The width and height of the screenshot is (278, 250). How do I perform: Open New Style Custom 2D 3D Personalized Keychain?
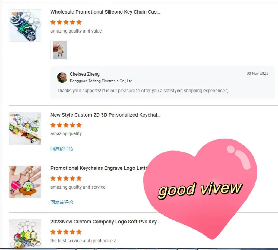pyautogui.click(x=105, y=115)
